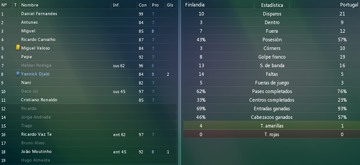Click the Gls column header
This screenshot has width=360, height=165.
coord(171,5)
